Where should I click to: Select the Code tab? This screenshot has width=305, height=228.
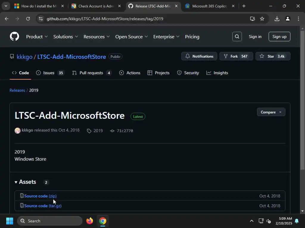[x=21, y=73]
